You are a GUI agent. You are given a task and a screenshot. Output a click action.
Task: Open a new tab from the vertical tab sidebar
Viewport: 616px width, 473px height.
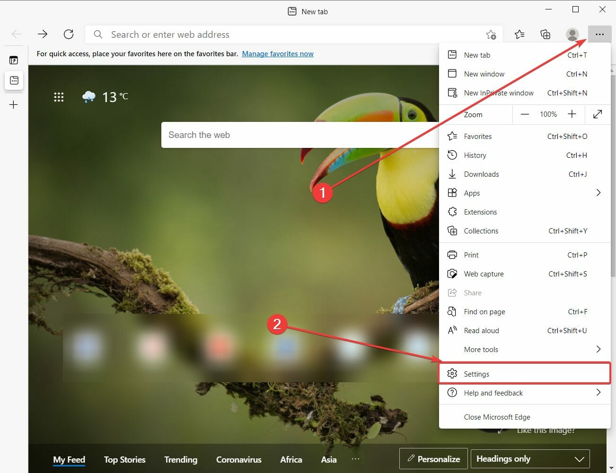14,104
